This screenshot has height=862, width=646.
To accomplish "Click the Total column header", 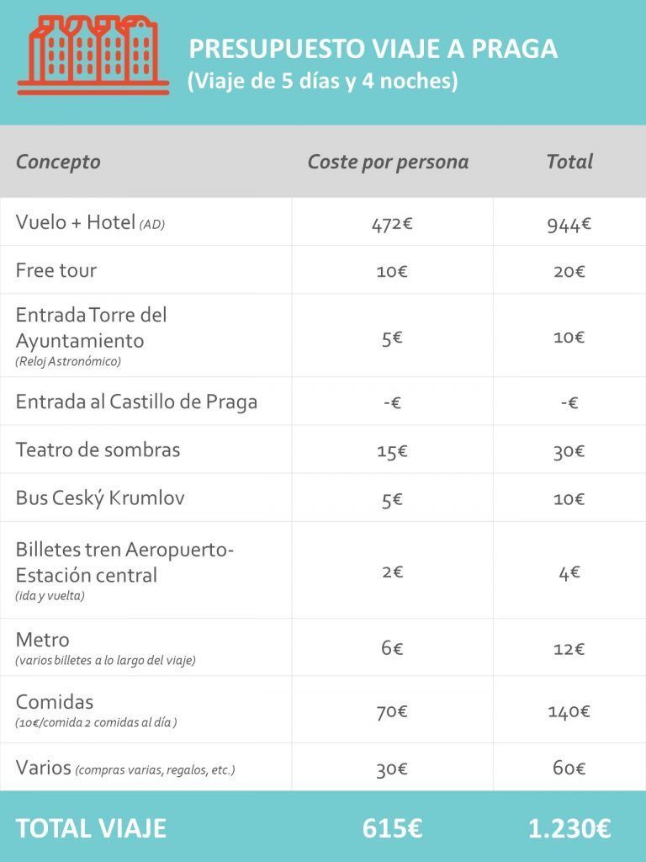I will pos(569,162).
